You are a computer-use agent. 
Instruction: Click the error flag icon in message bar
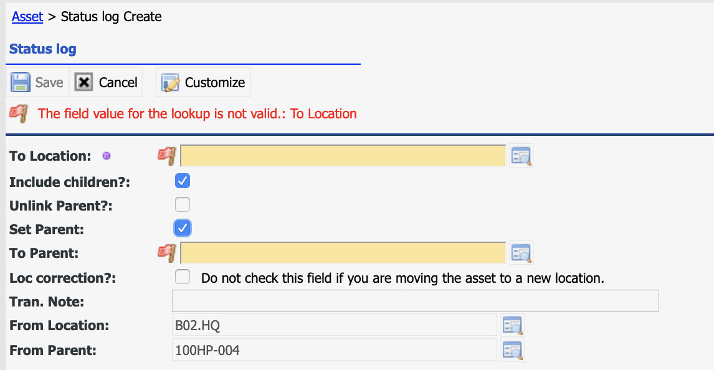coord(19,113)
